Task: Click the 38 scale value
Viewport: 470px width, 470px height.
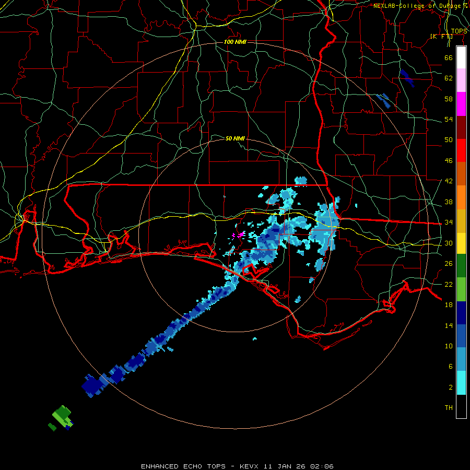Action: 449,202
